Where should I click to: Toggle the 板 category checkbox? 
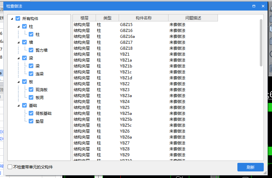tap(24, 82)
